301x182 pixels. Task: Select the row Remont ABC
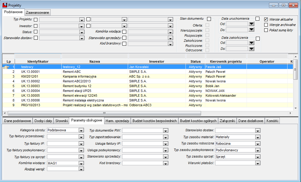[148, 72]
